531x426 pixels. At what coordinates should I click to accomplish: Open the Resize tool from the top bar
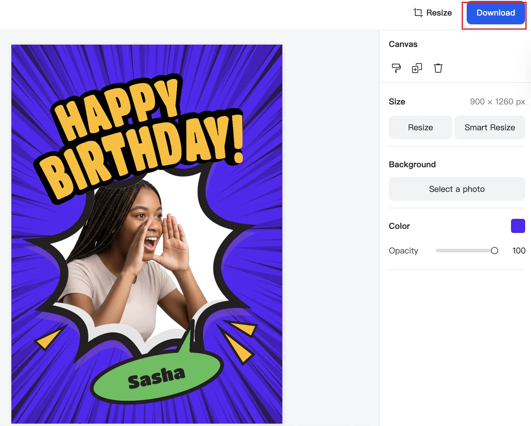click(x=439, y=13)
